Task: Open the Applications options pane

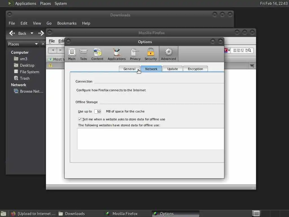Action: click(117, 54)
